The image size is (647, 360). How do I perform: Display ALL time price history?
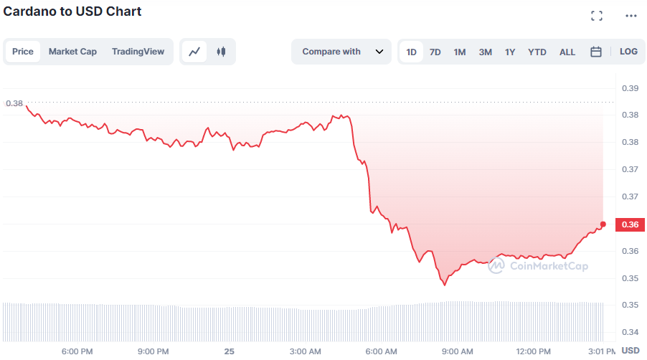click(567, 52)
